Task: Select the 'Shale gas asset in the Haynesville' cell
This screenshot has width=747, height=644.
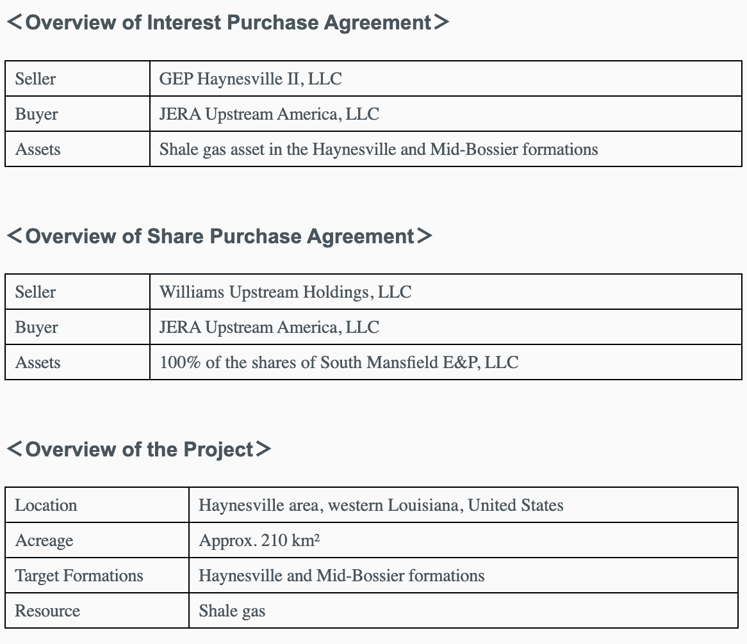Action: pyautogui.click(x=378, y=149)
